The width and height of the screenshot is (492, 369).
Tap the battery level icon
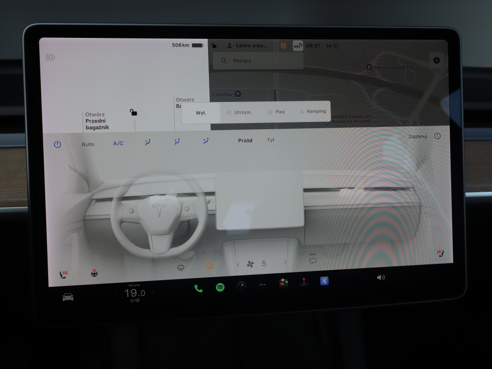(x=197, y=45)
